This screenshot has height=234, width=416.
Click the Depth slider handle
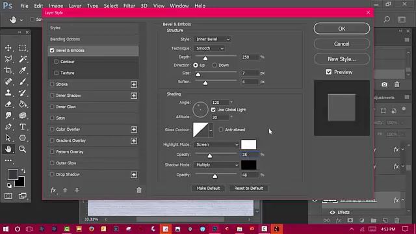205,58
